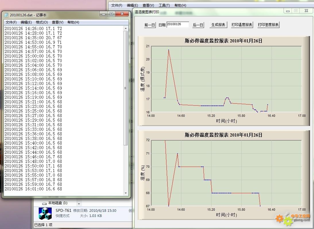Open Notepad 查看(V) menu

(57, 22)
